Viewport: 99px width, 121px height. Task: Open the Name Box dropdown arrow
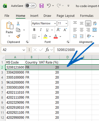pos(24,50)
